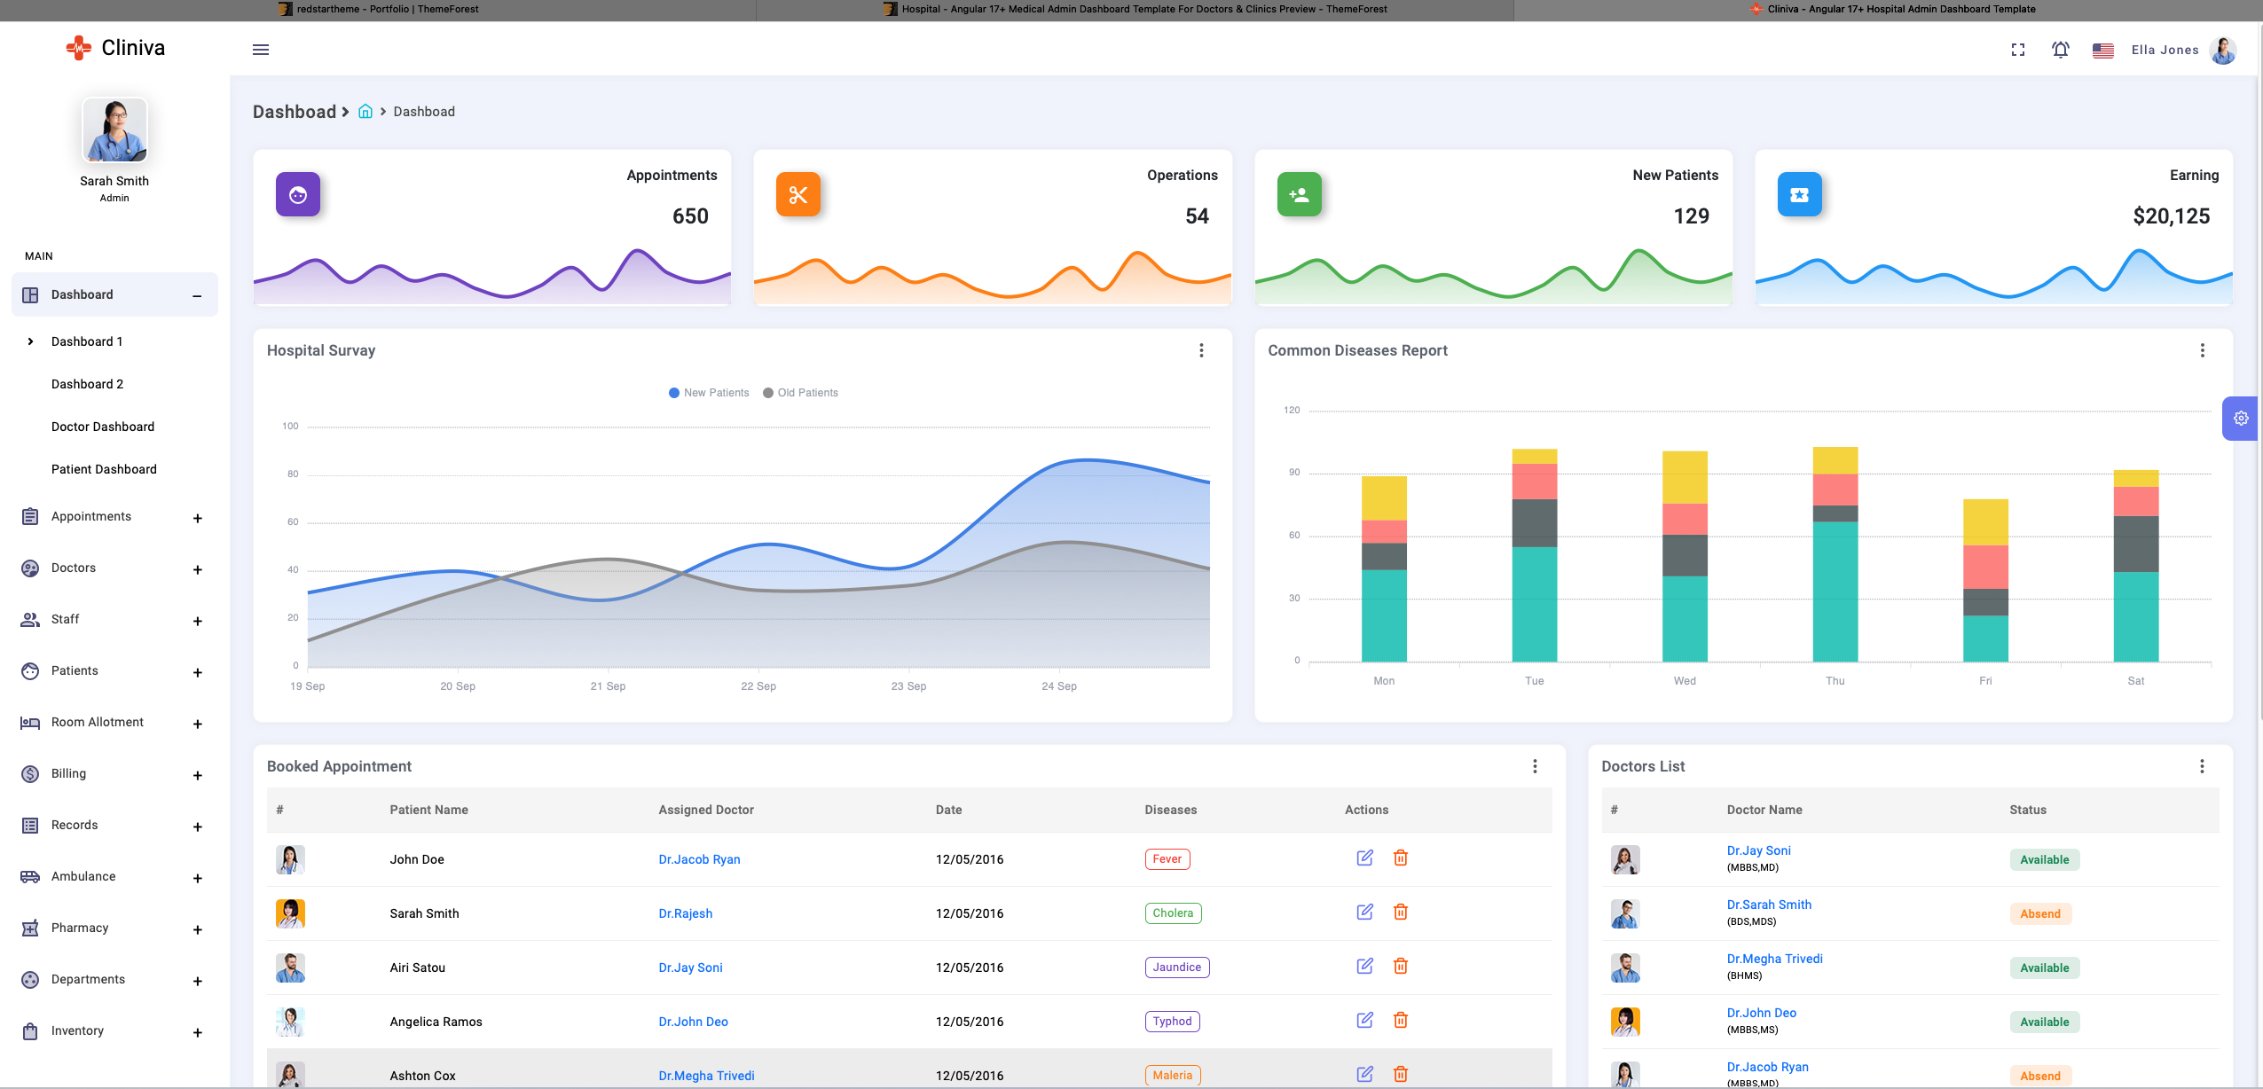Open Dr.Sarah Smith in Doctors List

pyautogui.click(x=1769, y=905)
